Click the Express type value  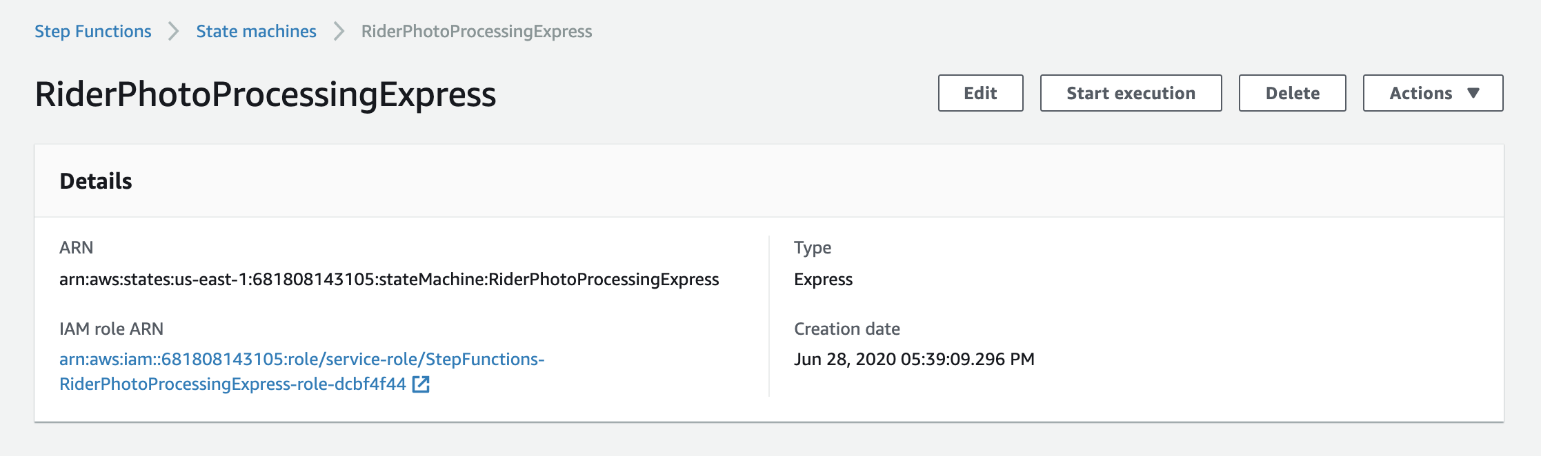[823, 279]
